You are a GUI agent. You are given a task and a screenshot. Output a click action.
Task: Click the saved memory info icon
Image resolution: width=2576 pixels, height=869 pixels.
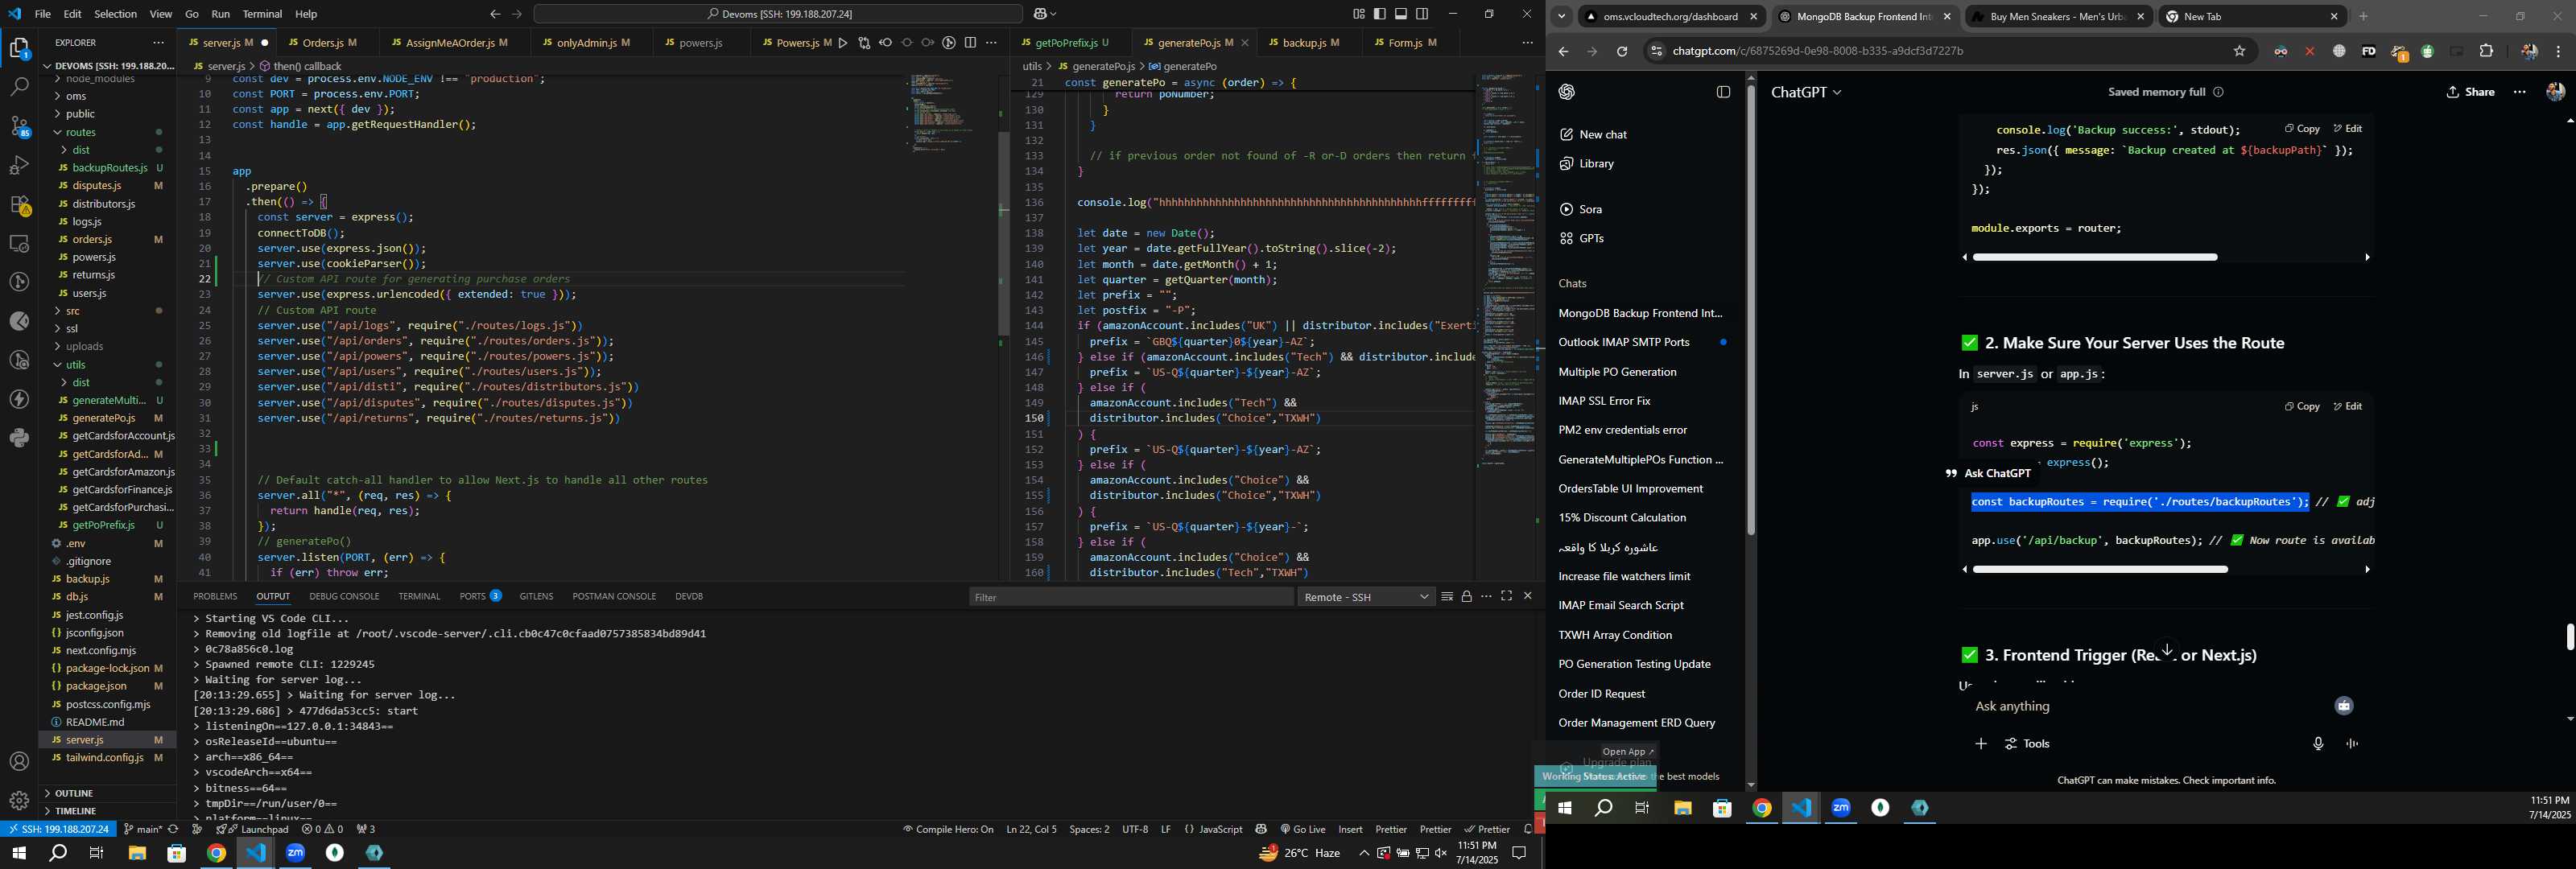pyautogui.click(x=2219, y=92)
